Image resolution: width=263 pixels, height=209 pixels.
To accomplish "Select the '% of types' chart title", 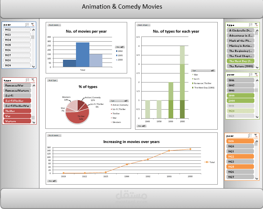I will pos(88,87).
